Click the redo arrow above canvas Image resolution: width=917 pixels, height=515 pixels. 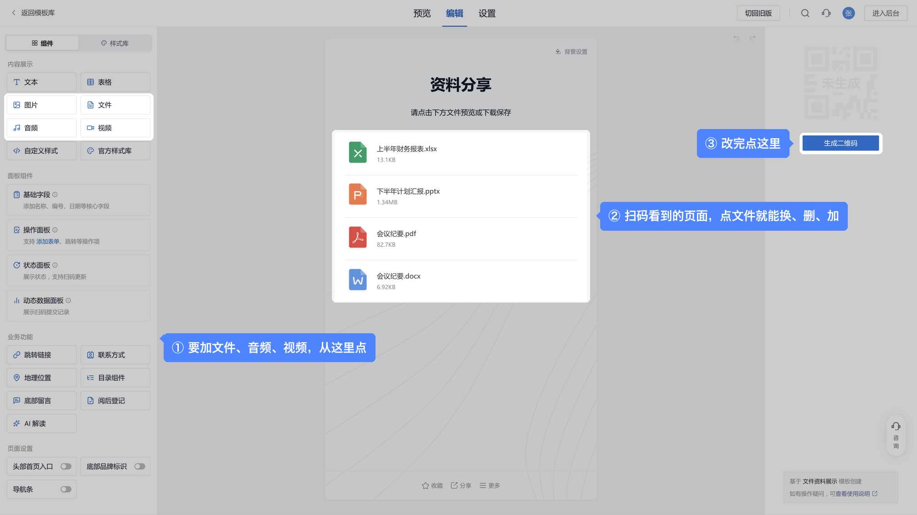752,38
